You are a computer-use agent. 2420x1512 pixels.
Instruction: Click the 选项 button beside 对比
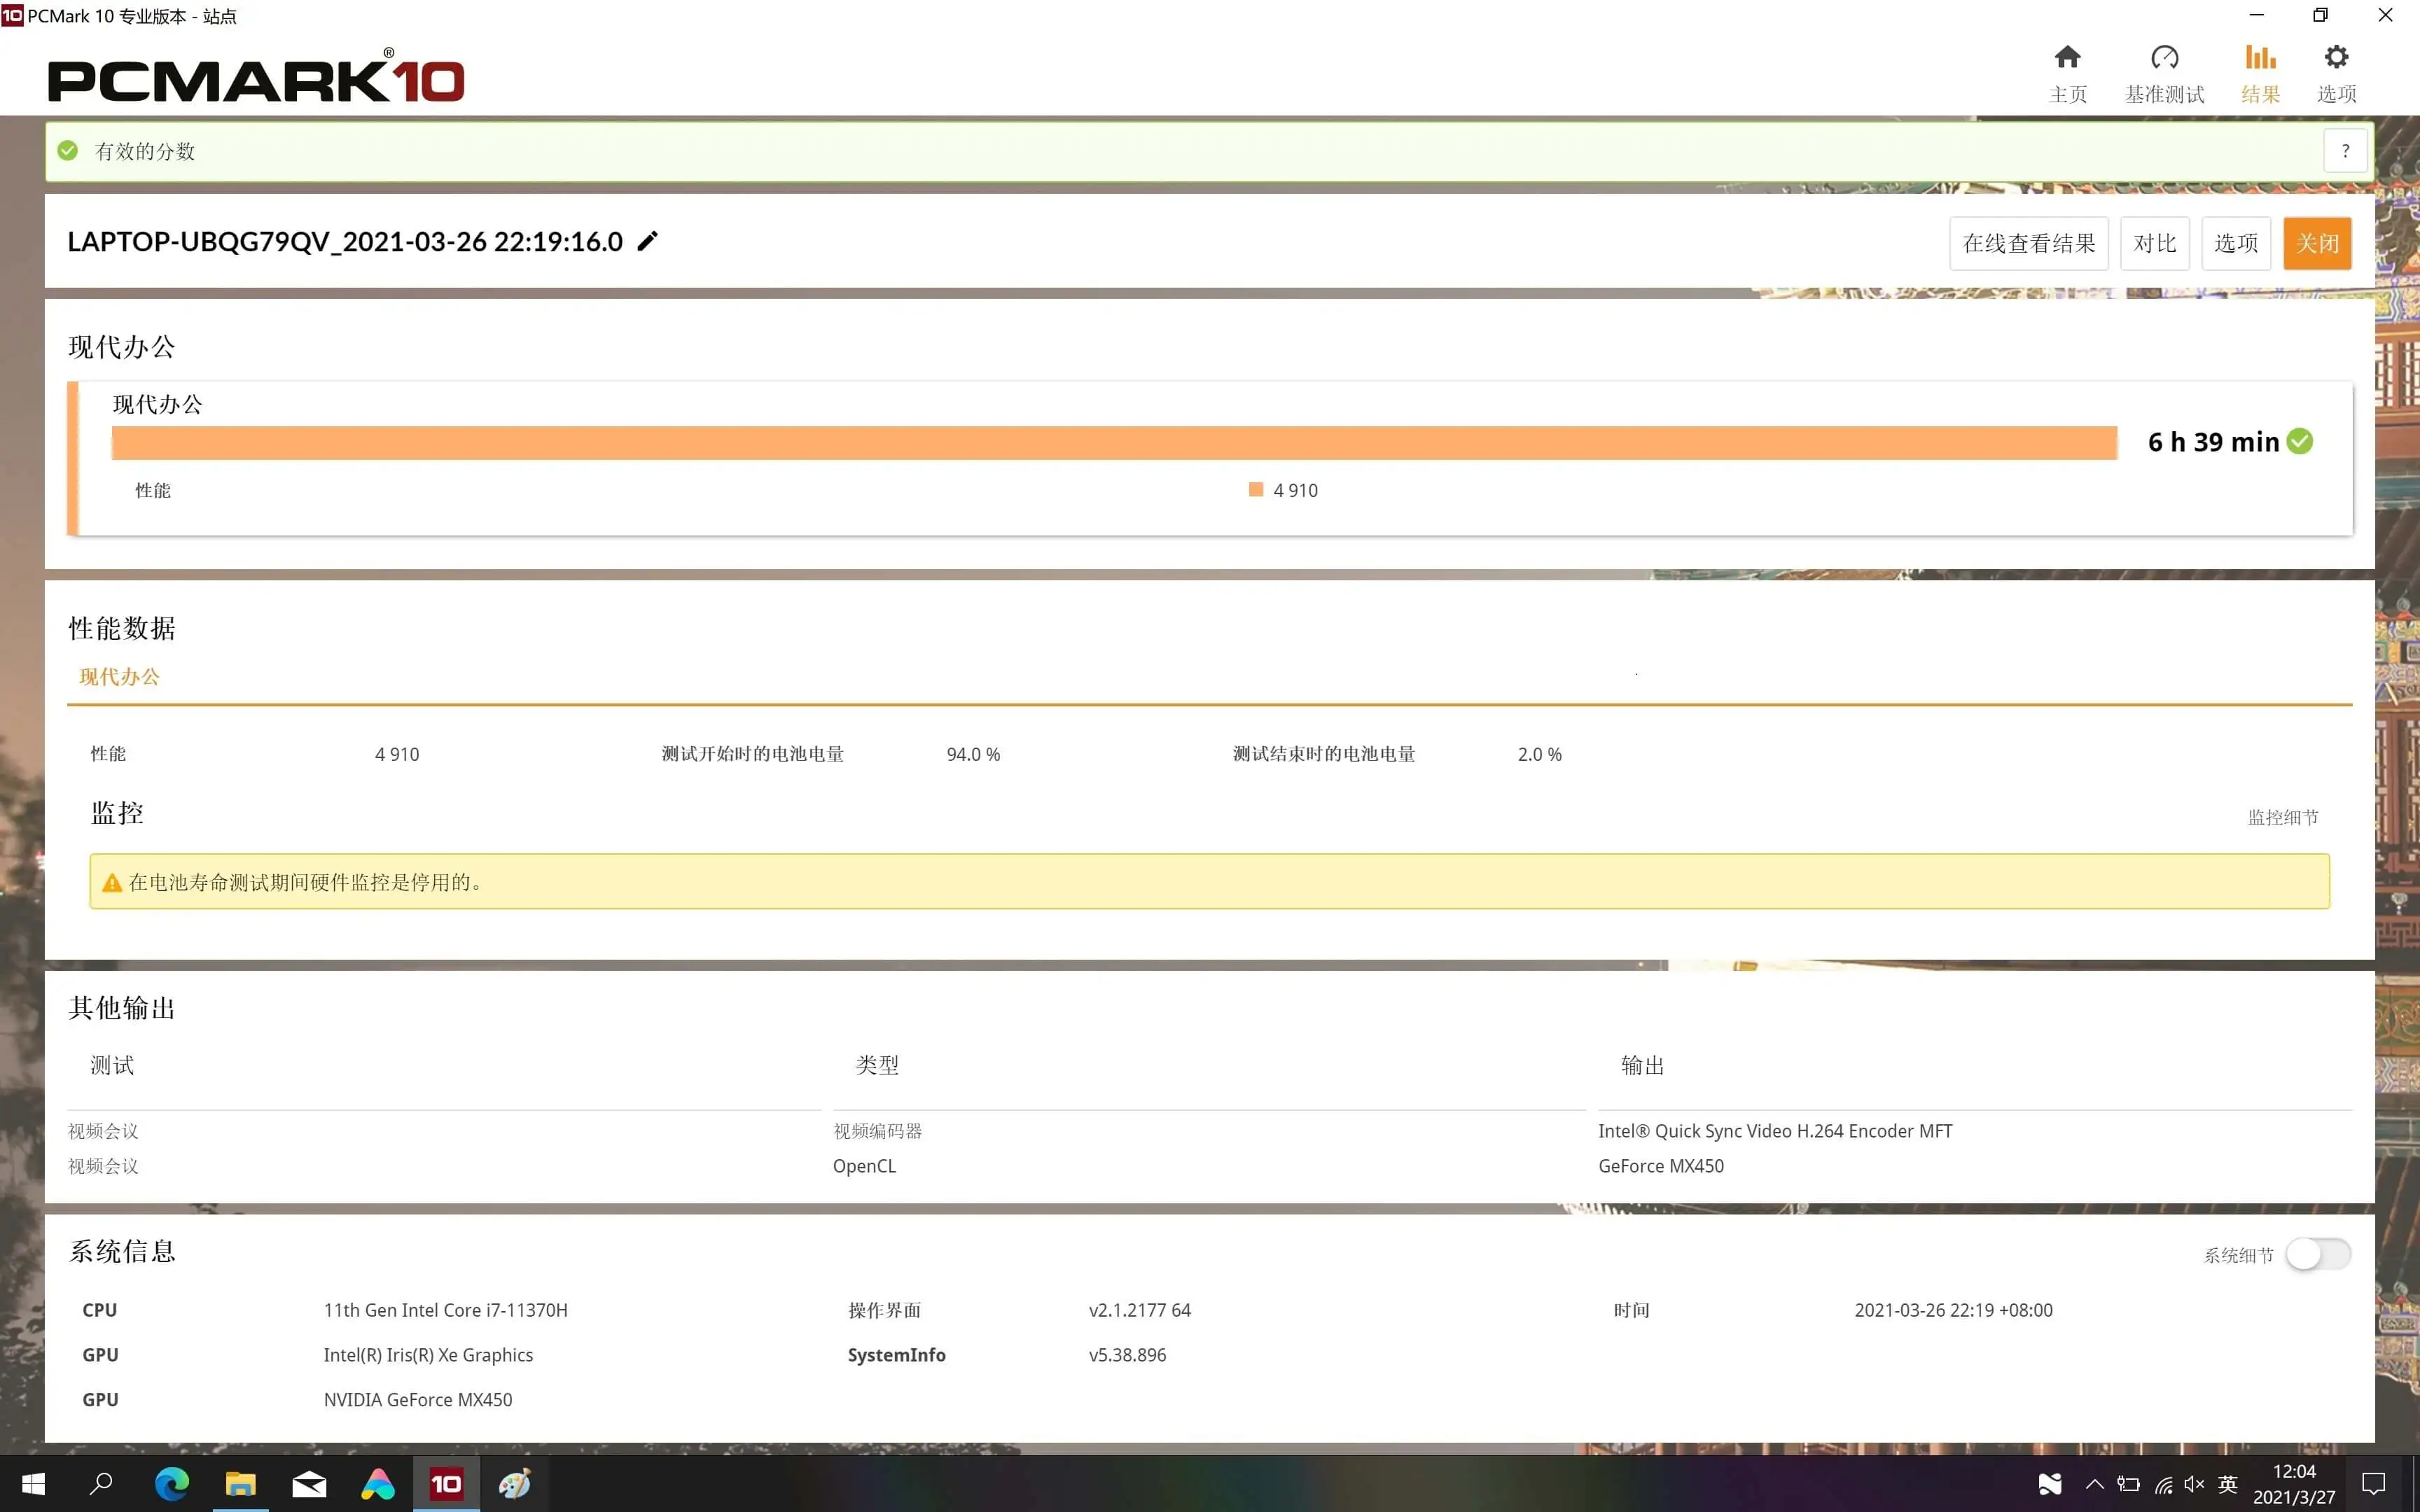[x=2235, y=243]
